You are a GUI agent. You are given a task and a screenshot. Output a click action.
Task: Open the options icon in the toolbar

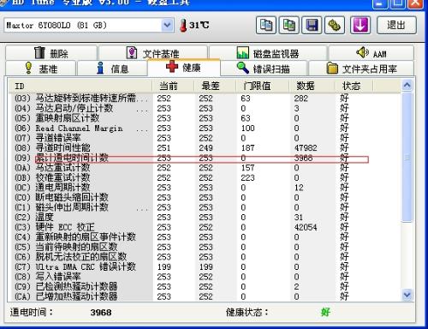pos(335,25)
